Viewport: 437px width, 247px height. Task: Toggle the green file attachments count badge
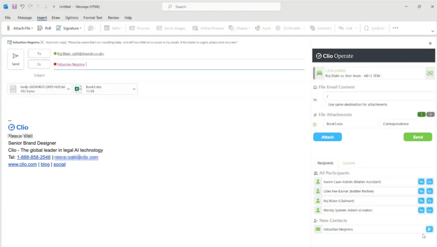tap(421, 115)
